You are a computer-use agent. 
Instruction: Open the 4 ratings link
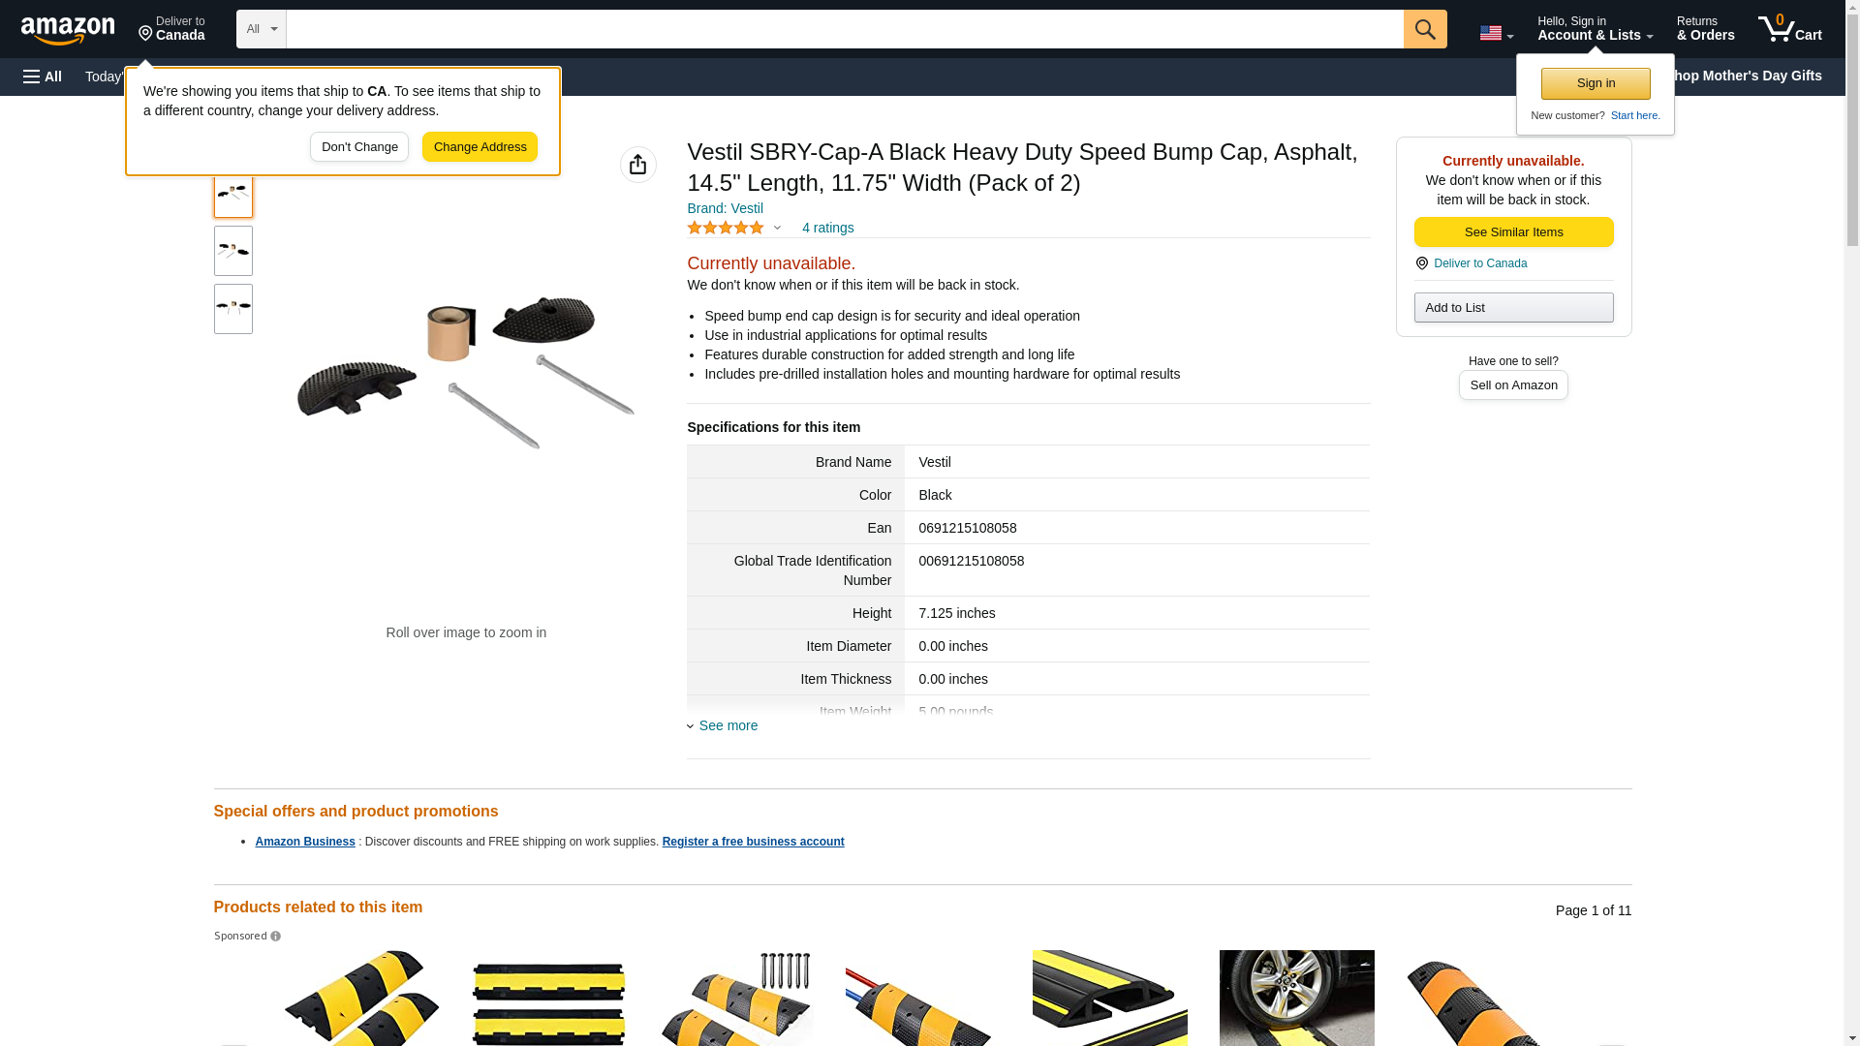827,228
